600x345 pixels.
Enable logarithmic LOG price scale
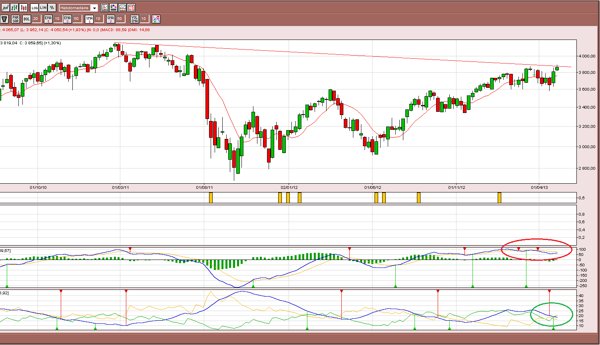coord(34,8)
